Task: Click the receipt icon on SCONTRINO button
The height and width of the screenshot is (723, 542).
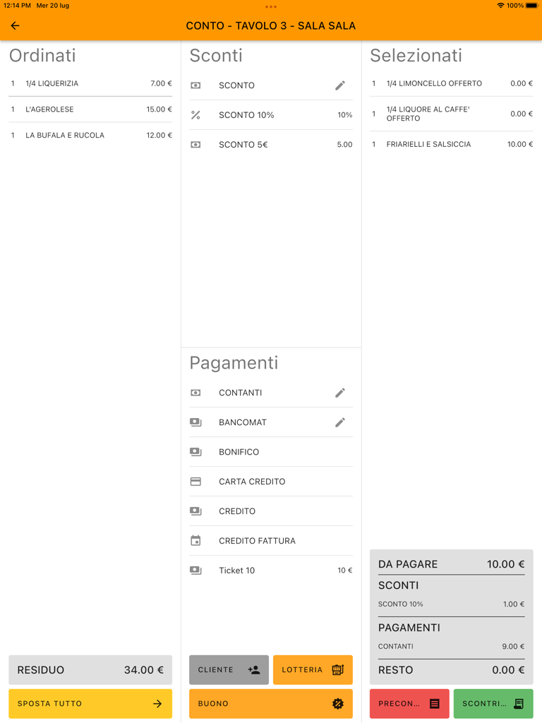Action: point(519,703)
